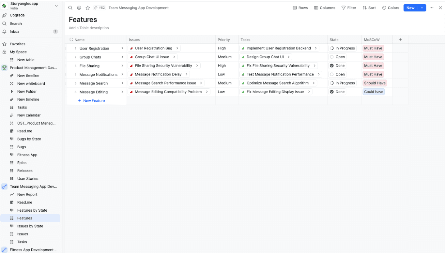
Task: Click the pink Must Have label on Group Chats
Action: tap(373, 57)
